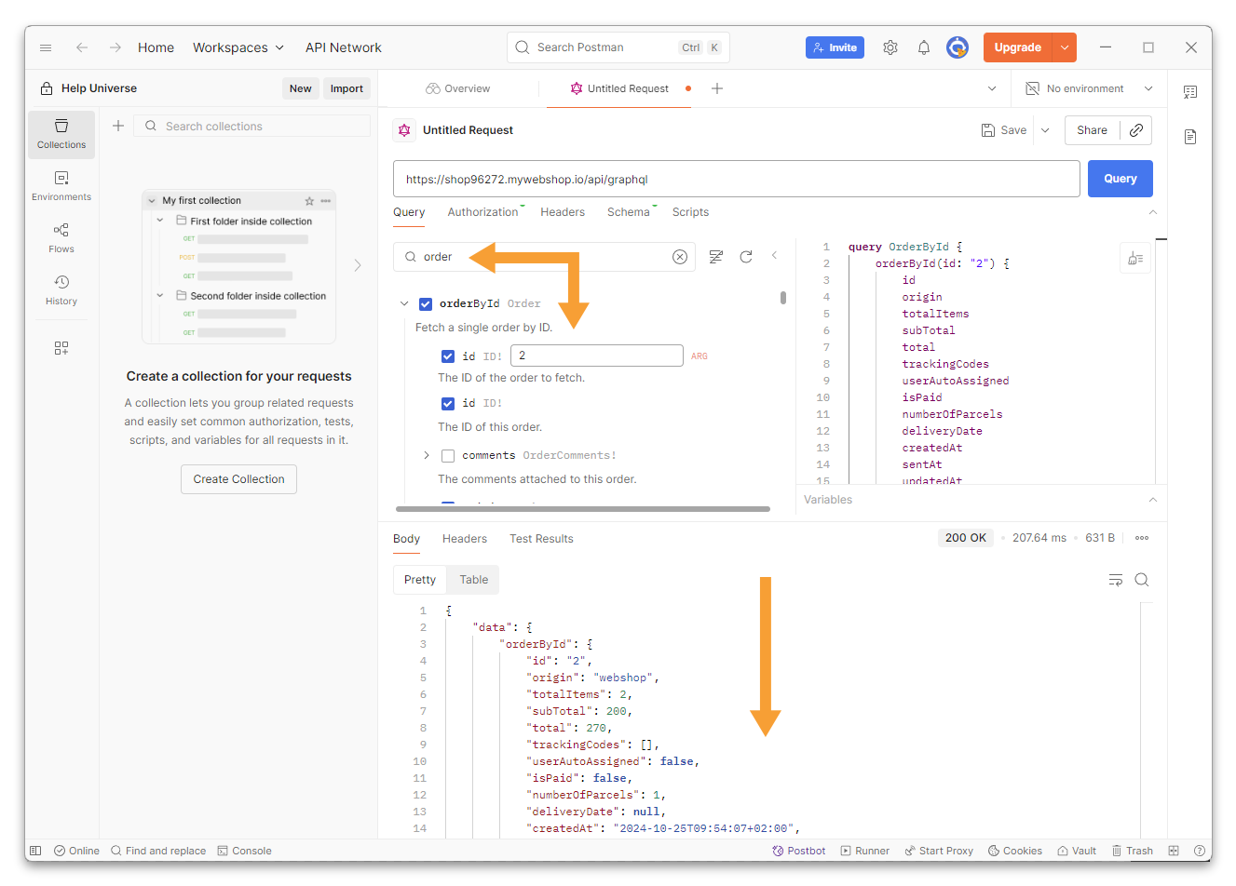Switch to the Schema tab
Screen dimensions: 1236x886
click(x=629, y=212)
